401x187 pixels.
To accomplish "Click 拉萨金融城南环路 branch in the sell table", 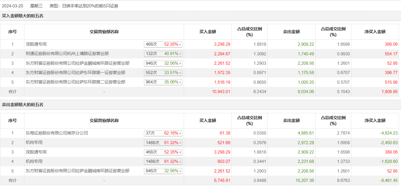I will [78, 171].
